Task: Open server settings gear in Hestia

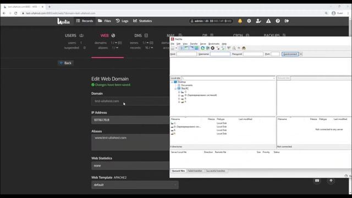Action: (249, 21)
